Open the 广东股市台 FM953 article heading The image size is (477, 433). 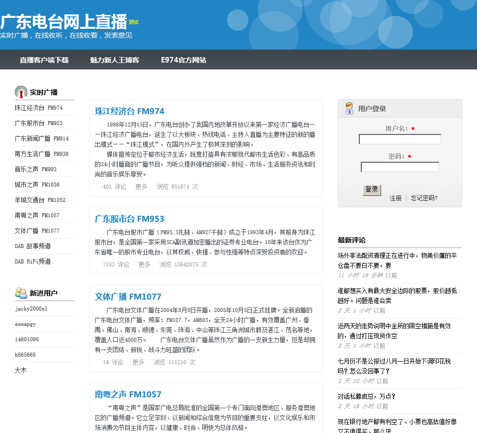(x=129, y=219)
